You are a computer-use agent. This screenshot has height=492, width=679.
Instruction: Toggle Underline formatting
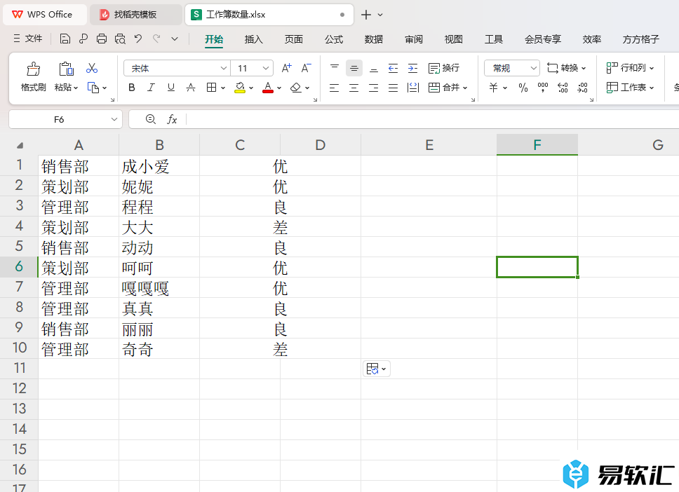coord(171,88)
